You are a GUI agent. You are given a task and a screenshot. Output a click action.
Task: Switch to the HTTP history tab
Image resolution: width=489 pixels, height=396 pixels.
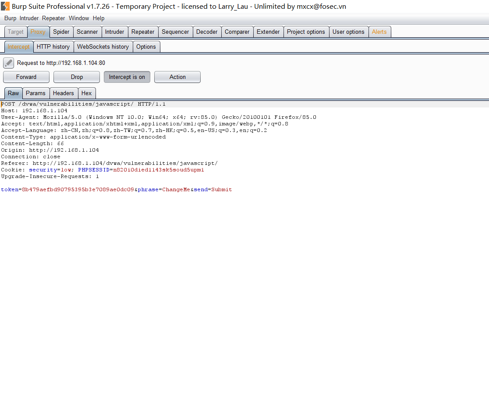(x=53, y=46)
